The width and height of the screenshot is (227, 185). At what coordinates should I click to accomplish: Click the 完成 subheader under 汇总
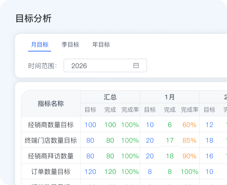tap(110, 110)
